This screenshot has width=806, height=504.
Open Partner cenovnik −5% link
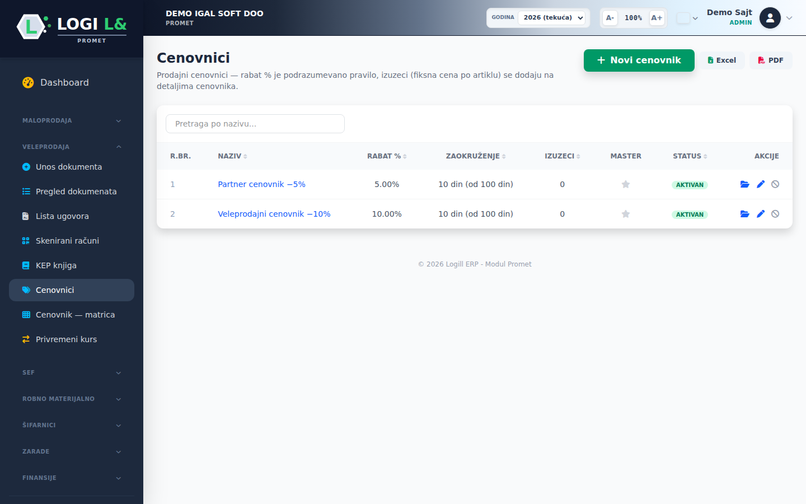pos(261,184)
